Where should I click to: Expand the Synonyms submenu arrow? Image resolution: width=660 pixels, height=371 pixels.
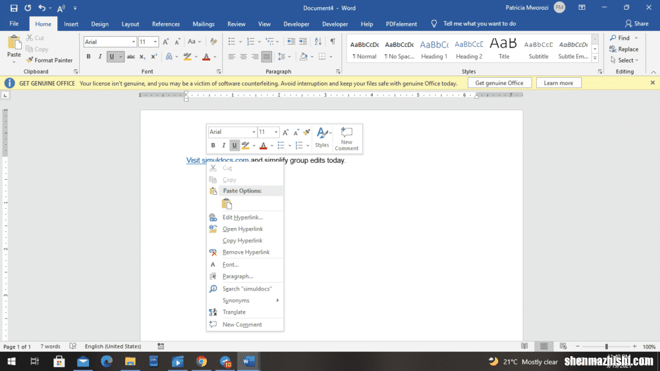coord(277,300)
